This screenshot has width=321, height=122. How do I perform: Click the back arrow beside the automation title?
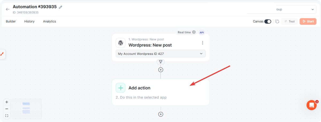click(x=7, y=9)
